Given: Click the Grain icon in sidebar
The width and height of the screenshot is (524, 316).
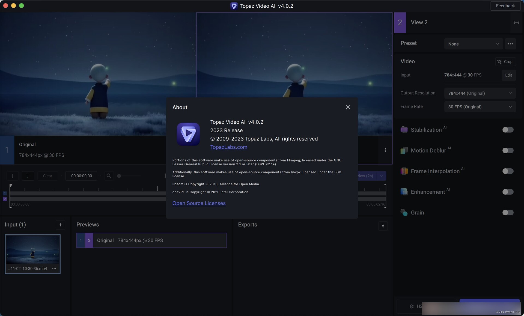Looking at the screenshot, I should 404,212.
